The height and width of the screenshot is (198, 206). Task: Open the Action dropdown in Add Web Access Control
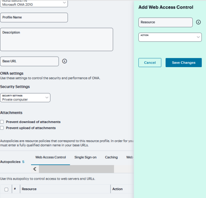170,37
